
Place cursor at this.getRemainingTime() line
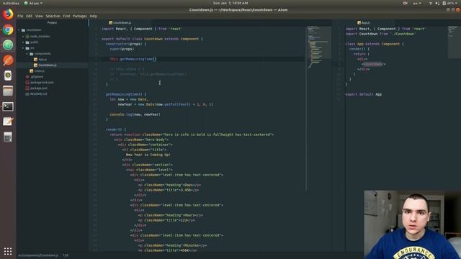tap(133, 59)
